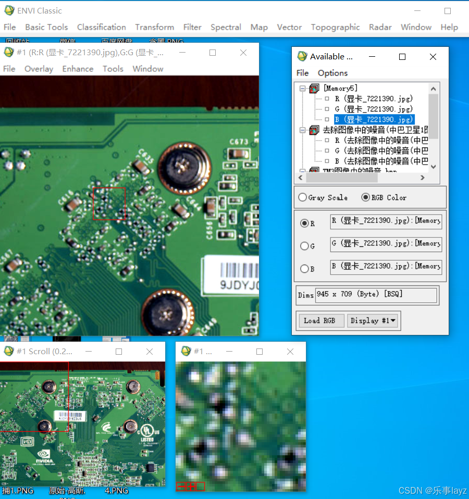Viewport: 469px width, 499px height.
Task: Collapse the 去除图像中的噪音 tree node
Action: coord(302,130)
